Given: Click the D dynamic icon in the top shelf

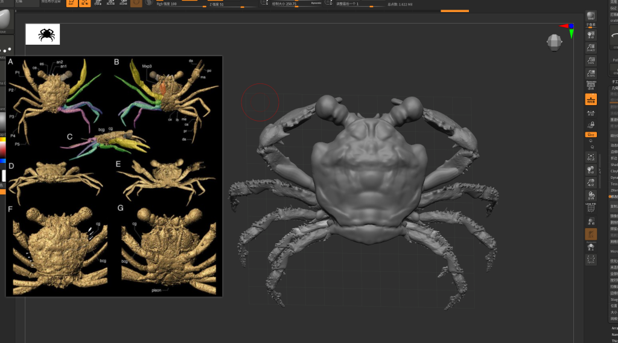Looking at the screenshot, I should tap(329, 3).
